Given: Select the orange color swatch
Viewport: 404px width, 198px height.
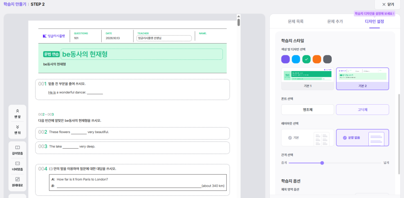Looking at the screenshot, I should 317,59.
